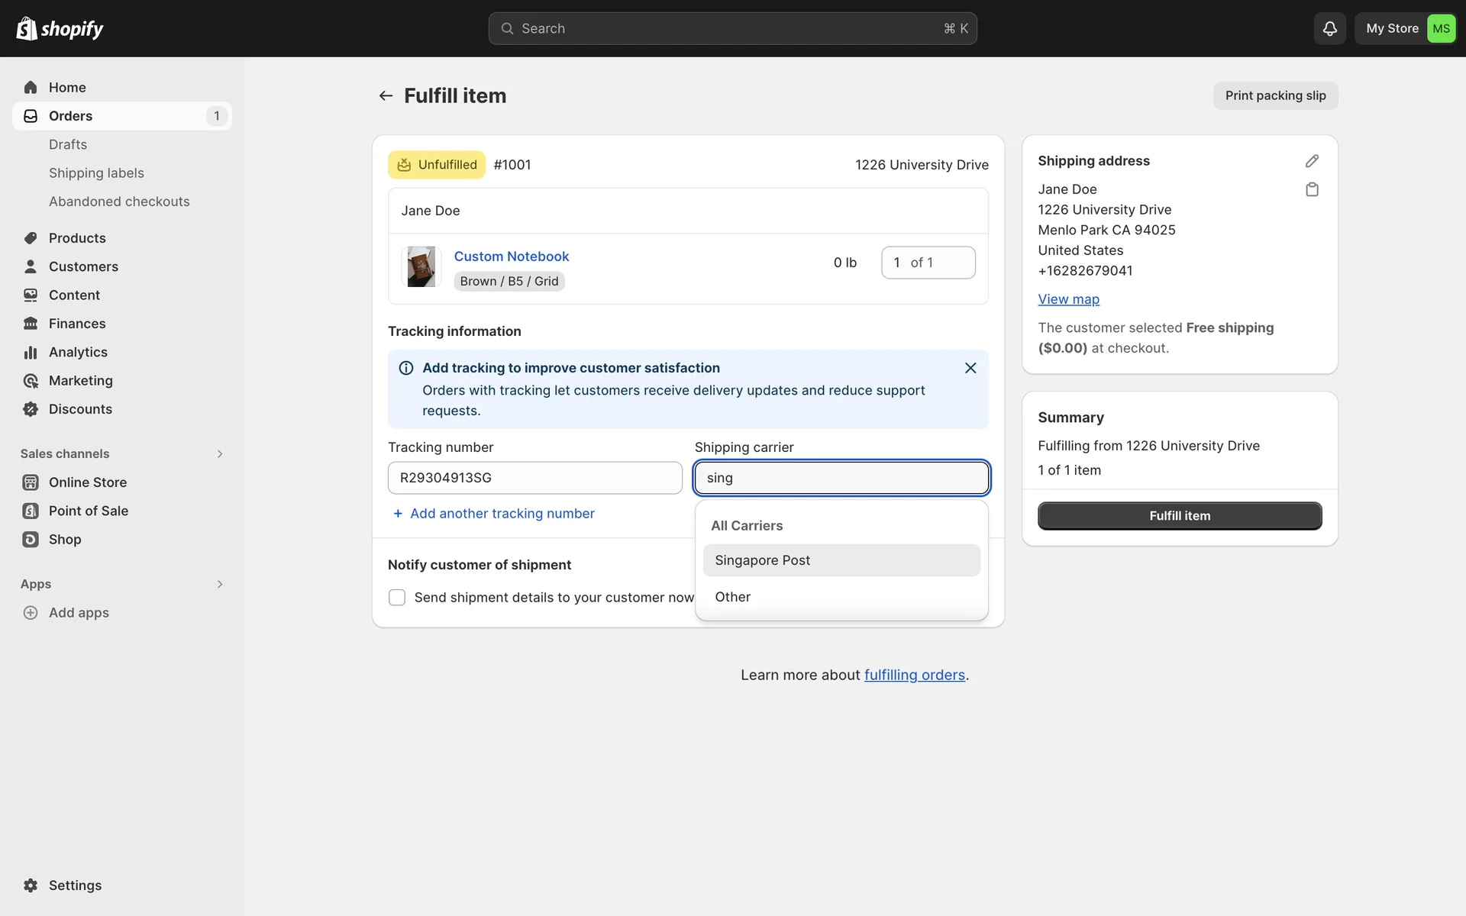Check Send shipment details to customer

pyautogui.click(x=397, y=598)
